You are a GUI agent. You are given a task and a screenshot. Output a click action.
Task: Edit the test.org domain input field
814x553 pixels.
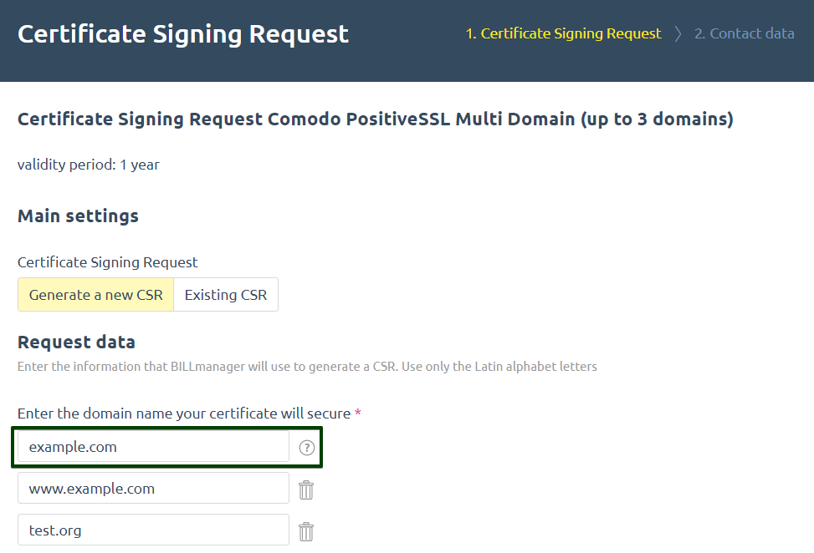153,530
